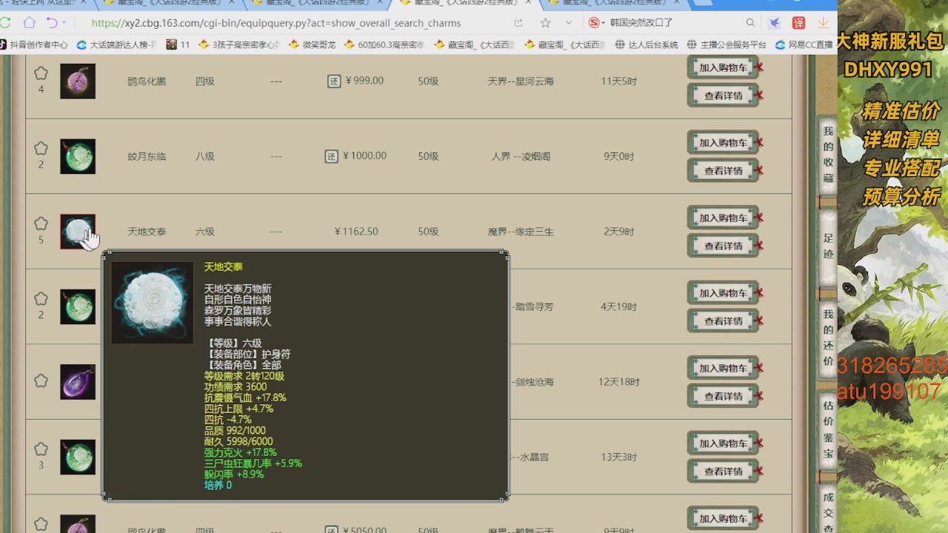Viewport: 948px width, 533px height.
Task: Open bookmark labeled 11
Action: click(178, 44)
